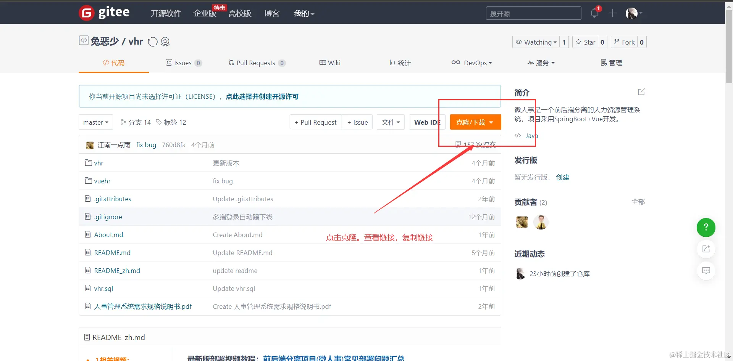The image size is (733, 361).
Task: Open the 我的 menu dropdown
Action: [304, 13]
